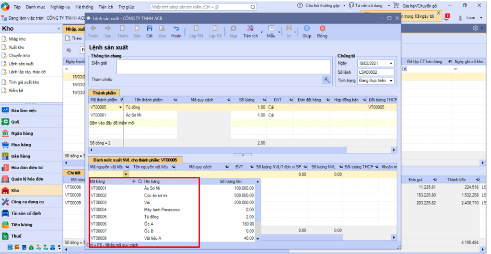Viewport: 491px width, 254px height.
Task: Open the Công cụ dụng cụ module
Action: [31, 202]
